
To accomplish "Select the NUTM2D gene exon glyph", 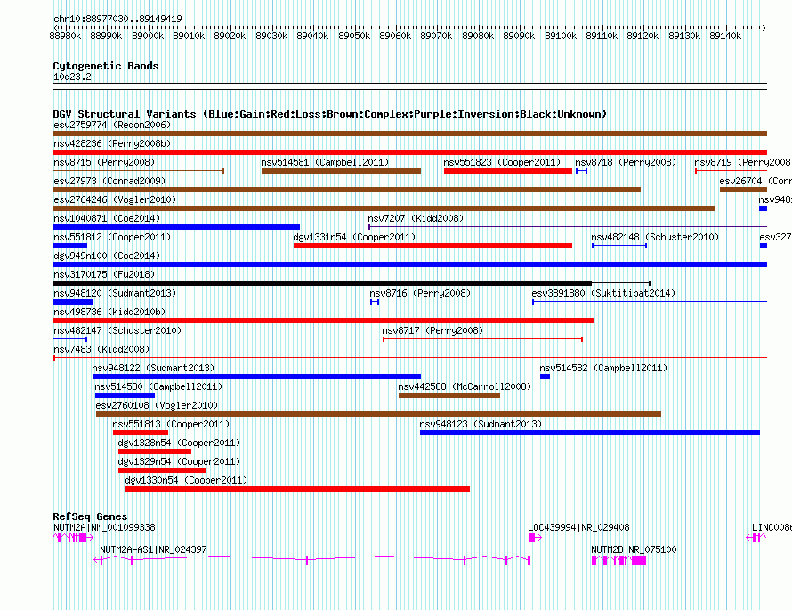I will tap(618, 560).
